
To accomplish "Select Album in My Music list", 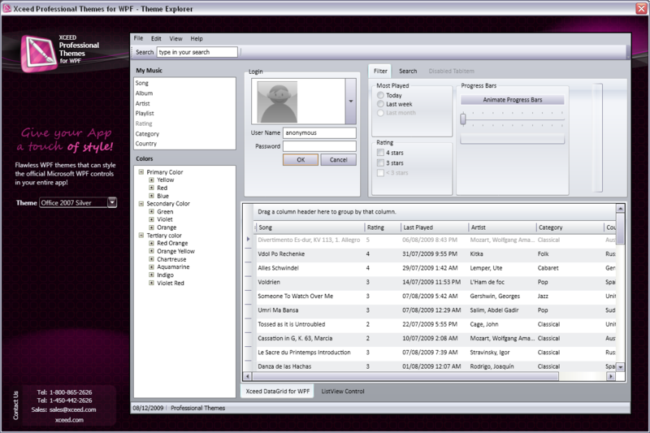I will [x=184, y=93].
